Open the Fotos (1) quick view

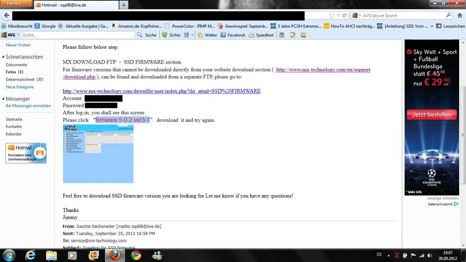14,72
